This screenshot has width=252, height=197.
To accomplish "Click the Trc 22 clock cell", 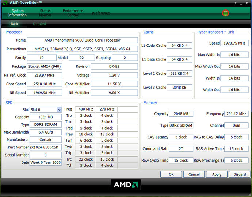I will [86, 159].
